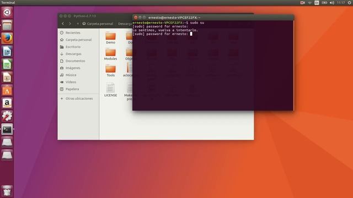The height and width of the screenshot is (198, 353).
Task: Select Carpeta personal in the Files sidebar
Action: 78,40
